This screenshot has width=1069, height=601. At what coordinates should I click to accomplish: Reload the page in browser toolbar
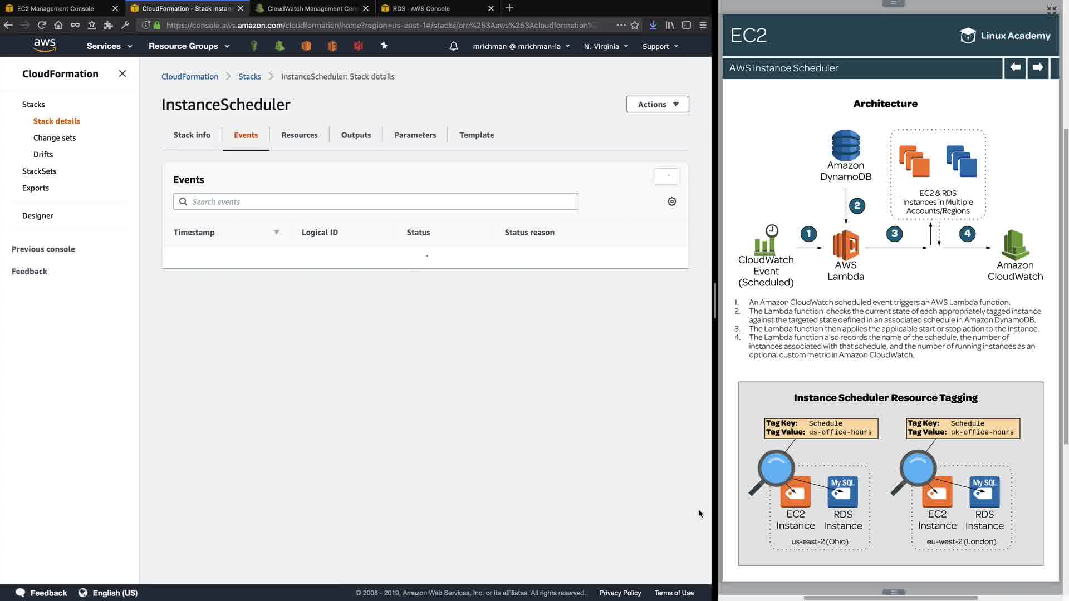coord(42,25)
